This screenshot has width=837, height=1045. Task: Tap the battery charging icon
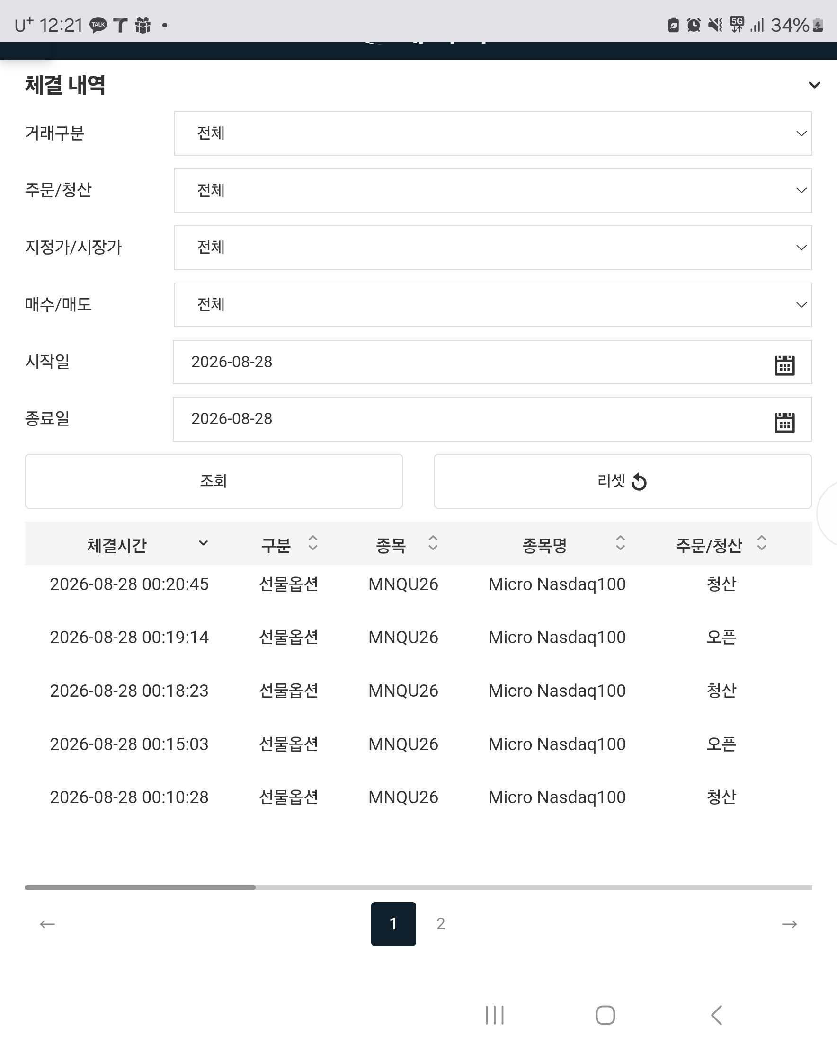point(818,25)
